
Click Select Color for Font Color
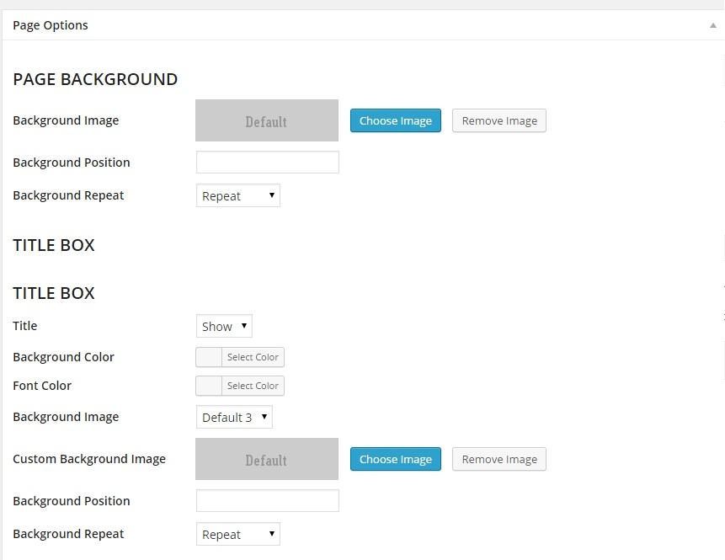(253, 386)
